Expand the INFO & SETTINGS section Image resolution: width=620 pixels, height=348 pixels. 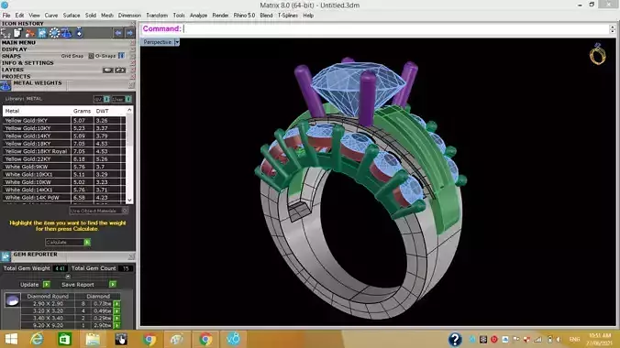tap(28, 63)
